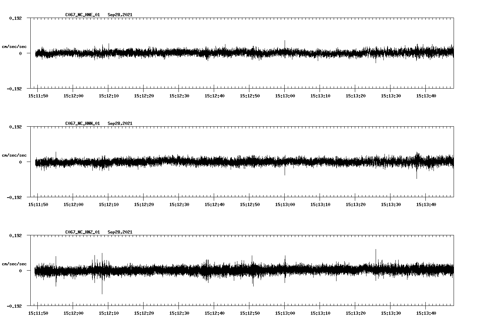This screenshot has height=326, width=479.
Task: Click 15:13:00 time label under HNE plot
Action: coord(285,96)
